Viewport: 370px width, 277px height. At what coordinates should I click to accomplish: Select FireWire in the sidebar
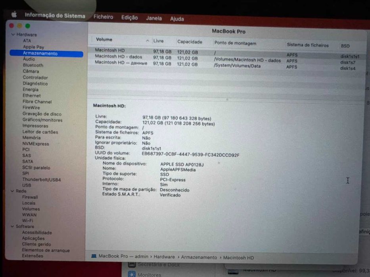pyautogui.click(x=31, y=108)
